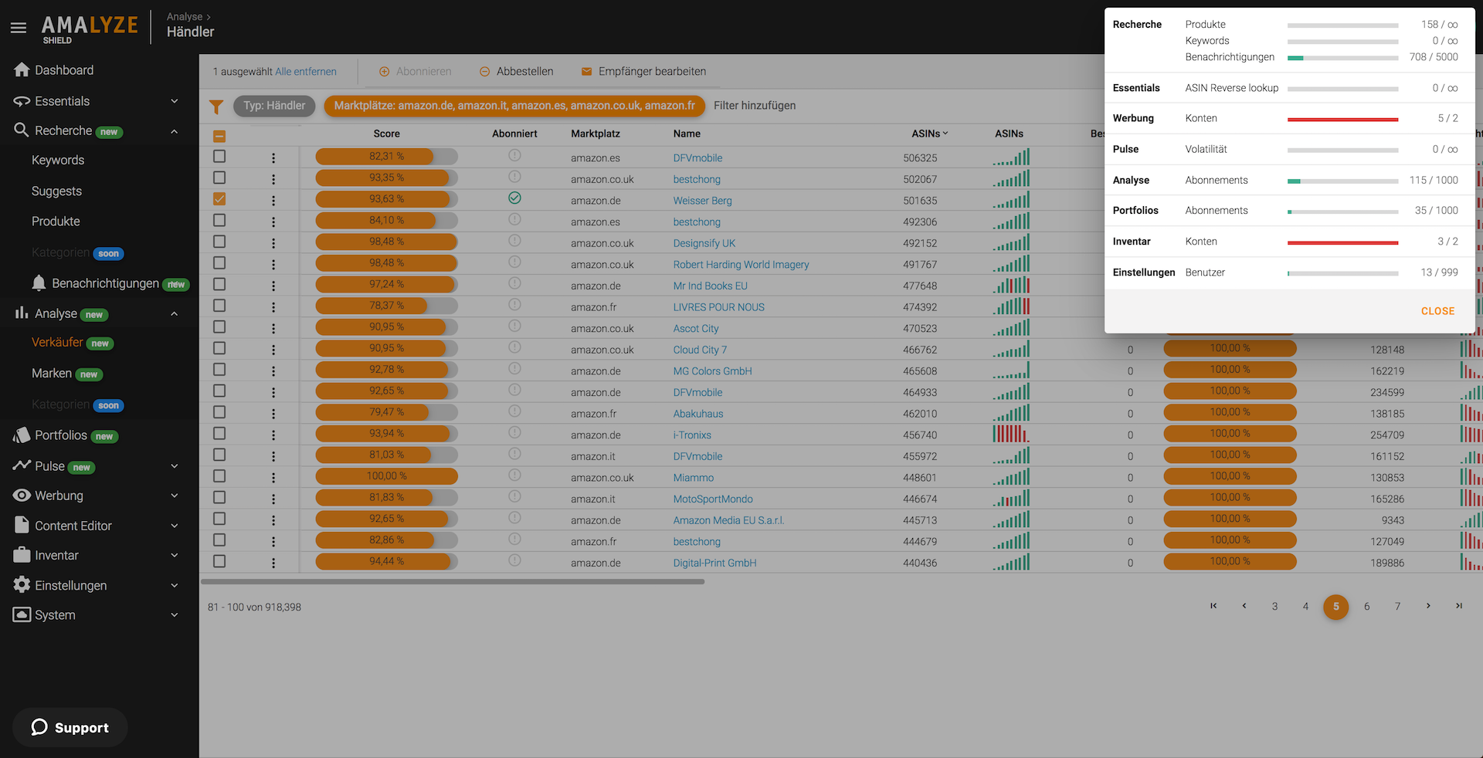The height and width of the screenshot is (758, 1483).
Task: Open Marken under Analyse
Action: 52,374
